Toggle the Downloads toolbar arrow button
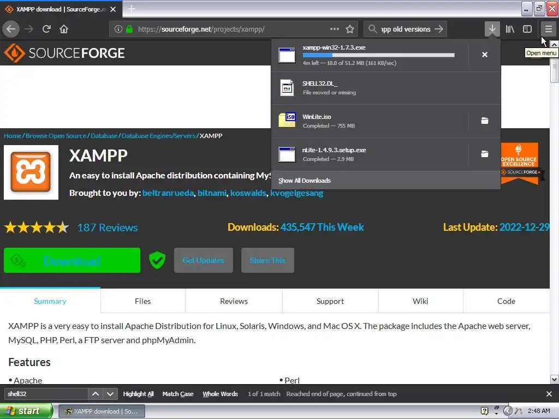Image resolution: width=559 pixels, height=419 pixels. pos(492,29)
